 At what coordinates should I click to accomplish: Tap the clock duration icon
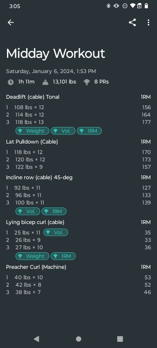pos(10,82)
